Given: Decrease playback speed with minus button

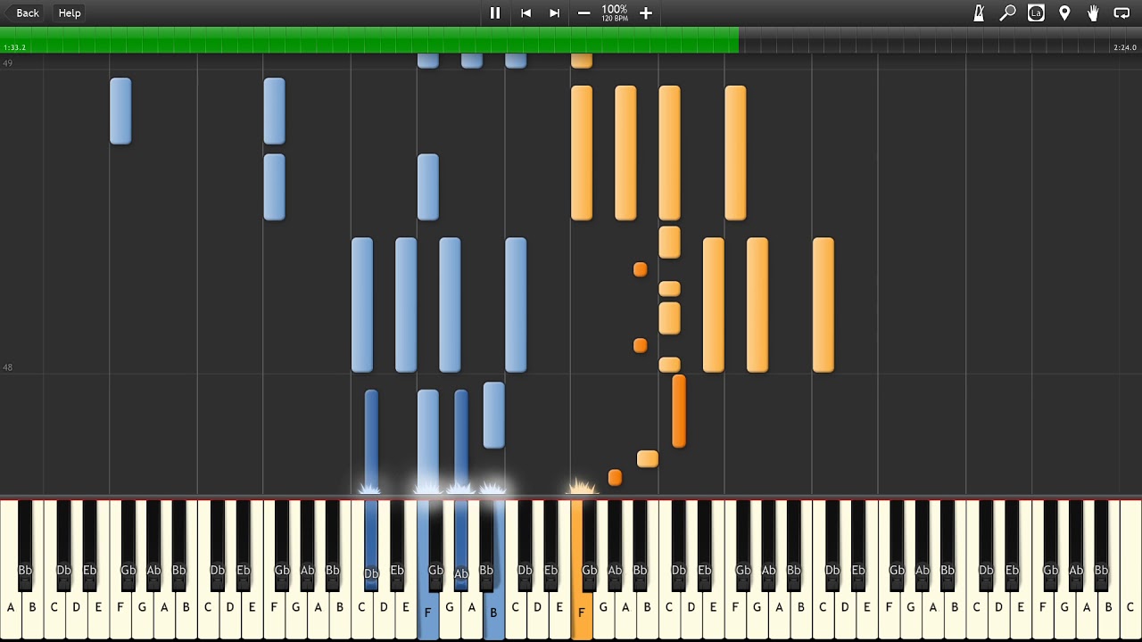Looking at the screenshot, I should (x=583, y=12).
